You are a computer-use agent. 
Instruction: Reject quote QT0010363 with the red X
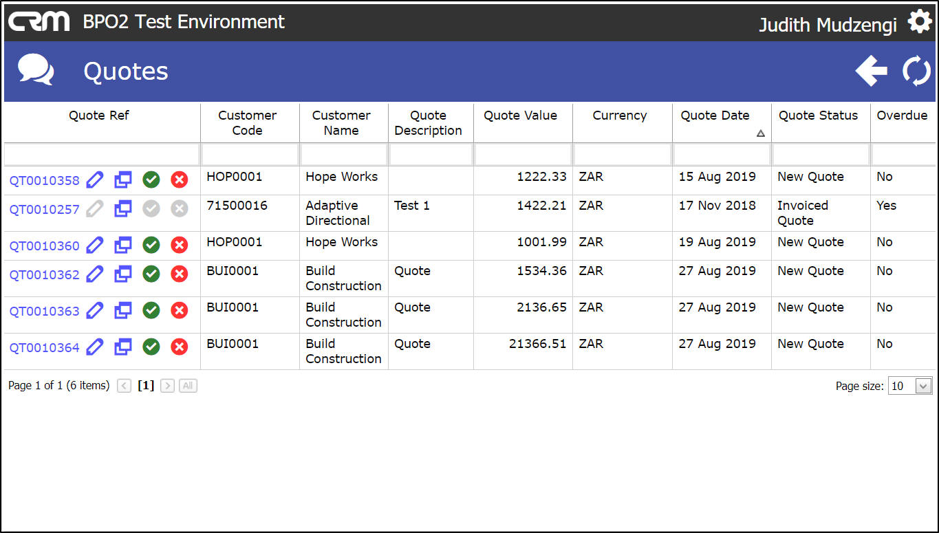click(x=180, y=311)
